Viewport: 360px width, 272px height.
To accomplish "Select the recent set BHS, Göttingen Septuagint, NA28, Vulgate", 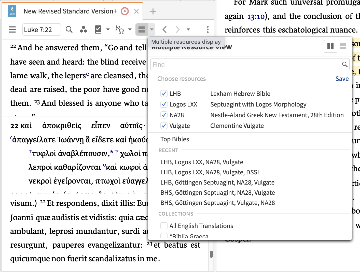I will coord(217,192).
